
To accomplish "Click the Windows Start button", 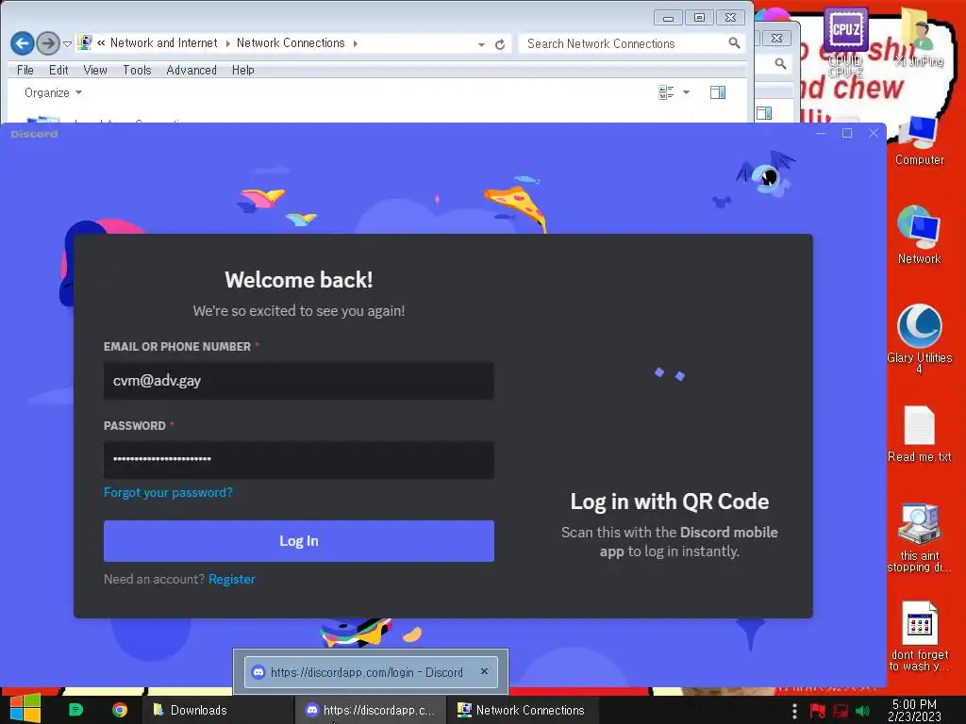I will [x=25, y=709].
